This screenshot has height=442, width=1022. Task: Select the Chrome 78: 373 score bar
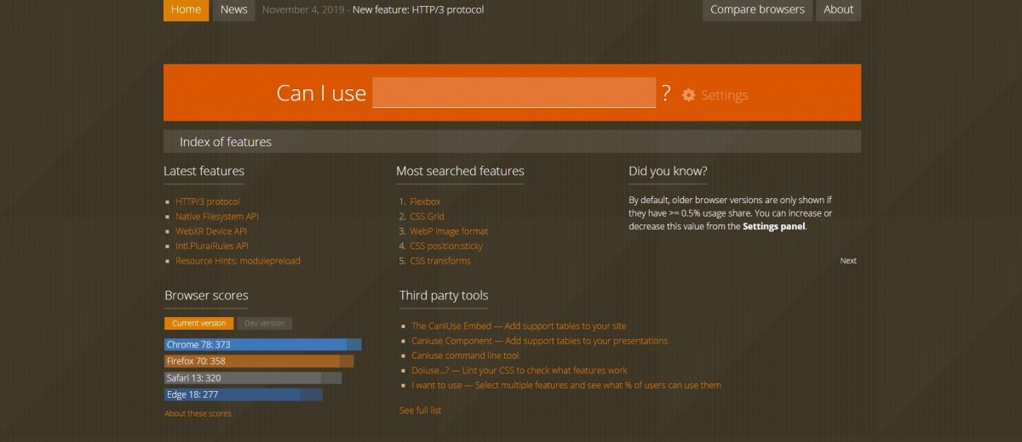point(262,344)
